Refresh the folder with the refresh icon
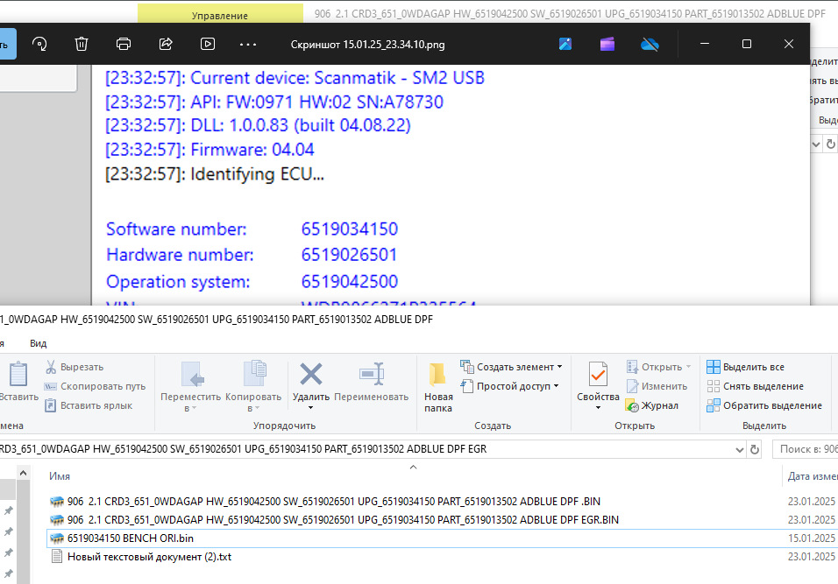This screenshot has width=838, height=584. click(x=754, y=448)
